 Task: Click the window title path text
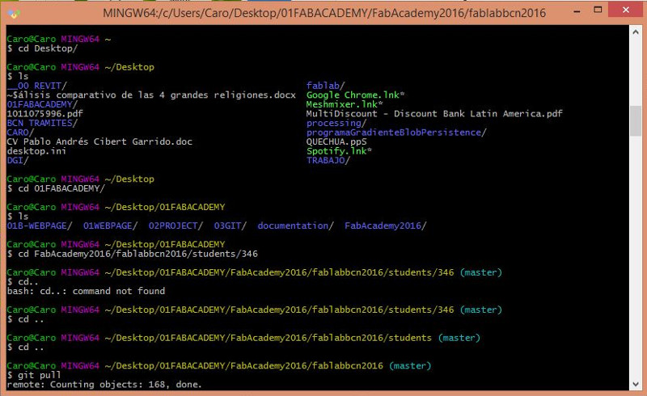pyautogui.click(x=324, y=13)
